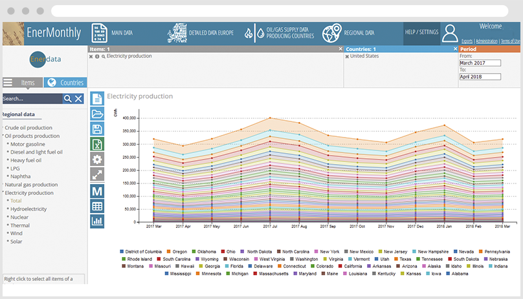This screenshot has height=299, width=523.
Task: Click the new document icon in chart toolbar
Action: click(x=97, y=99)
